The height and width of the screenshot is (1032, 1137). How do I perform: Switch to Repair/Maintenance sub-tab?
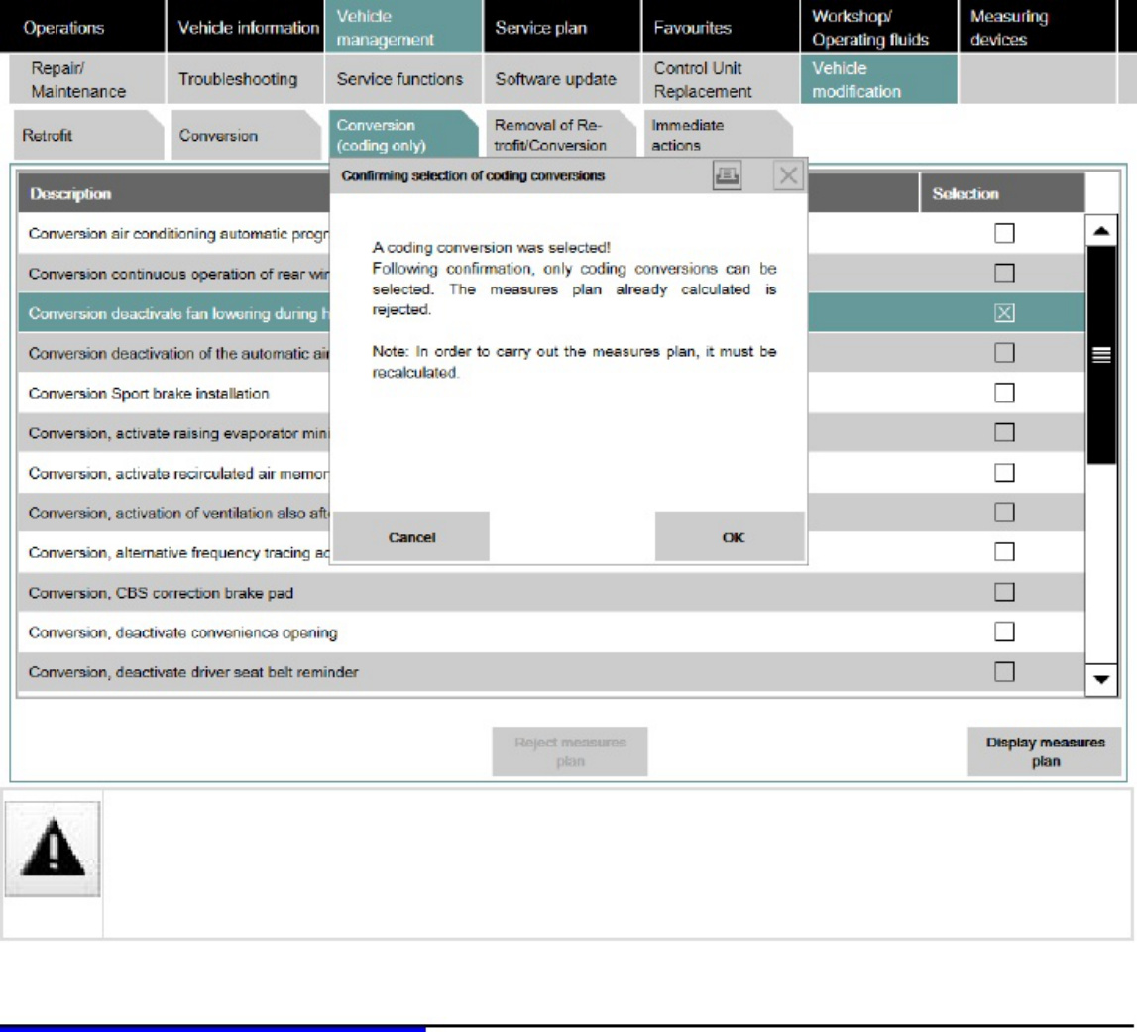pyautogui.click(x=87, y=79)
